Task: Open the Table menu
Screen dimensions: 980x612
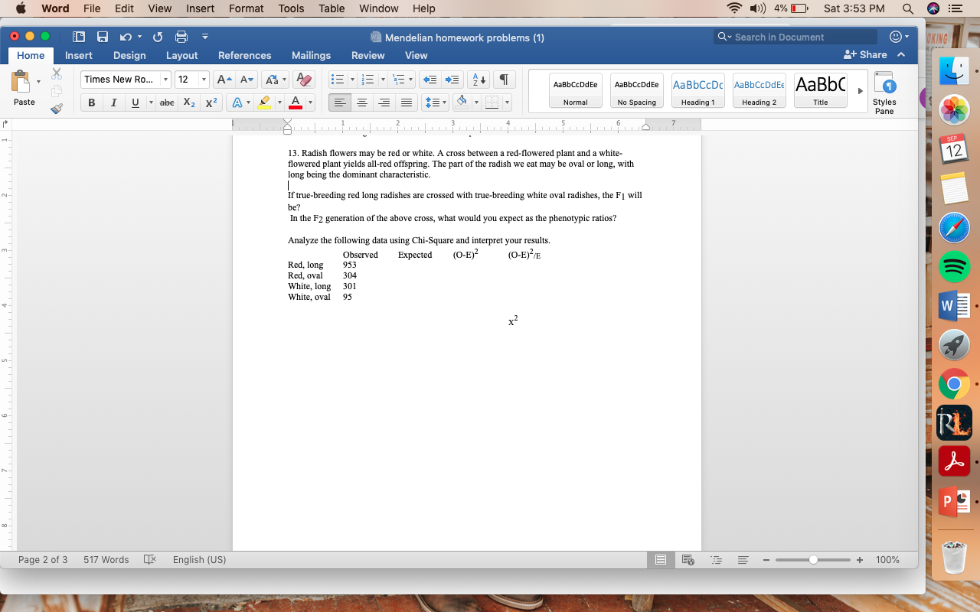Action: (331, 8)
